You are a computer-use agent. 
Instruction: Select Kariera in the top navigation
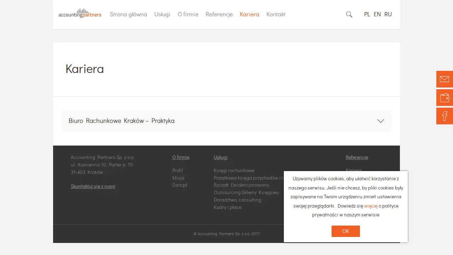pyautogui.click(x=250, y=14)
